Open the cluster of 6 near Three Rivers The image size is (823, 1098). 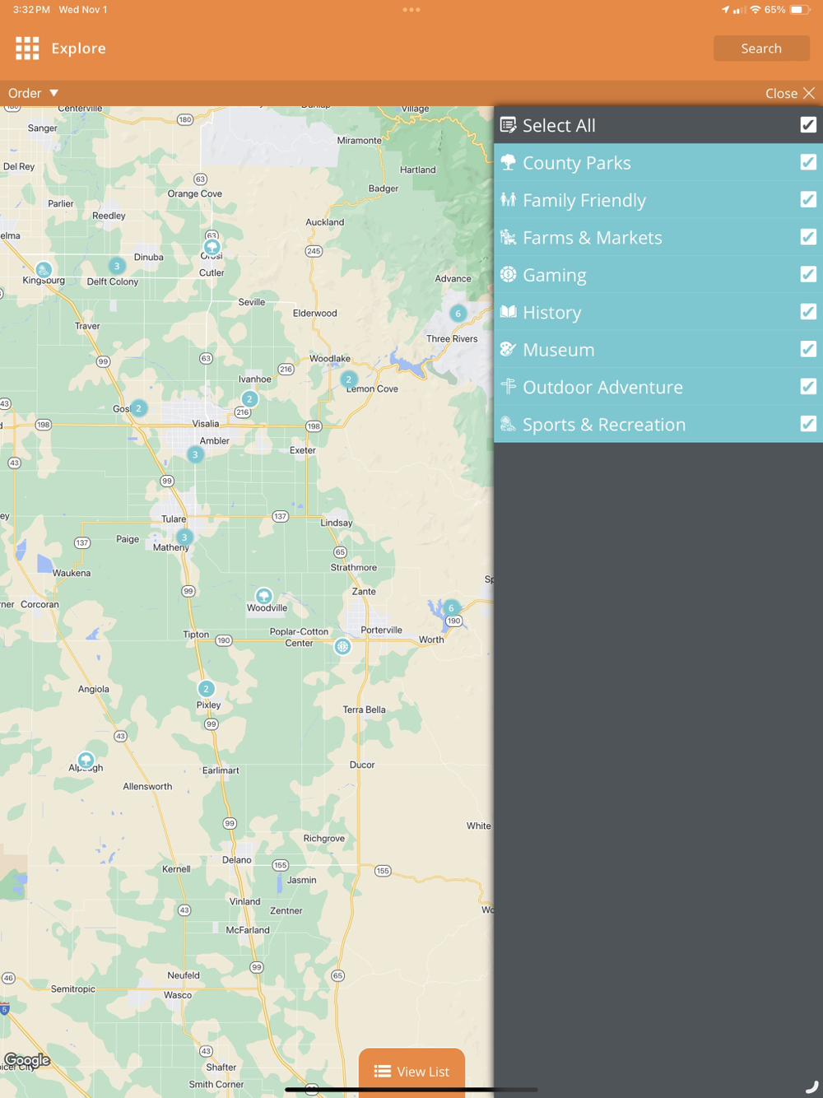coord(458,313)
